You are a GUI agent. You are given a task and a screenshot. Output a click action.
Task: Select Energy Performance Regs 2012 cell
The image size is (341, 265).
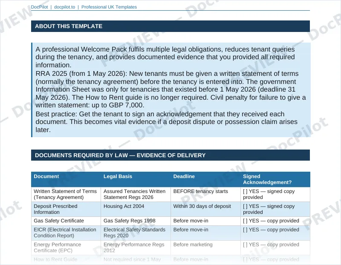point(136,248)
